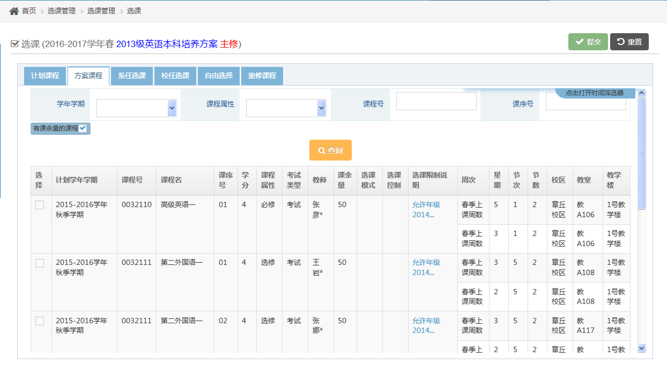The height and width of the screenshot is (373, 667).
Task: Click the scrollbar down arrow
Action: pyautogui.click(x=642, y=348)
